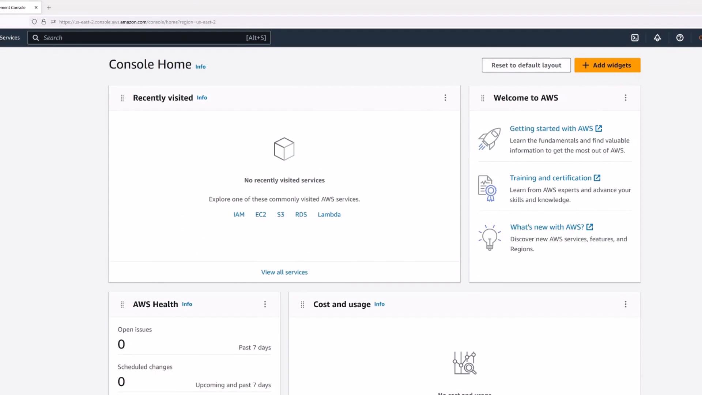The width and height of the screenshot is (702, 395).
Task: Focus the AWS Search input field
Action: [149, 38]
